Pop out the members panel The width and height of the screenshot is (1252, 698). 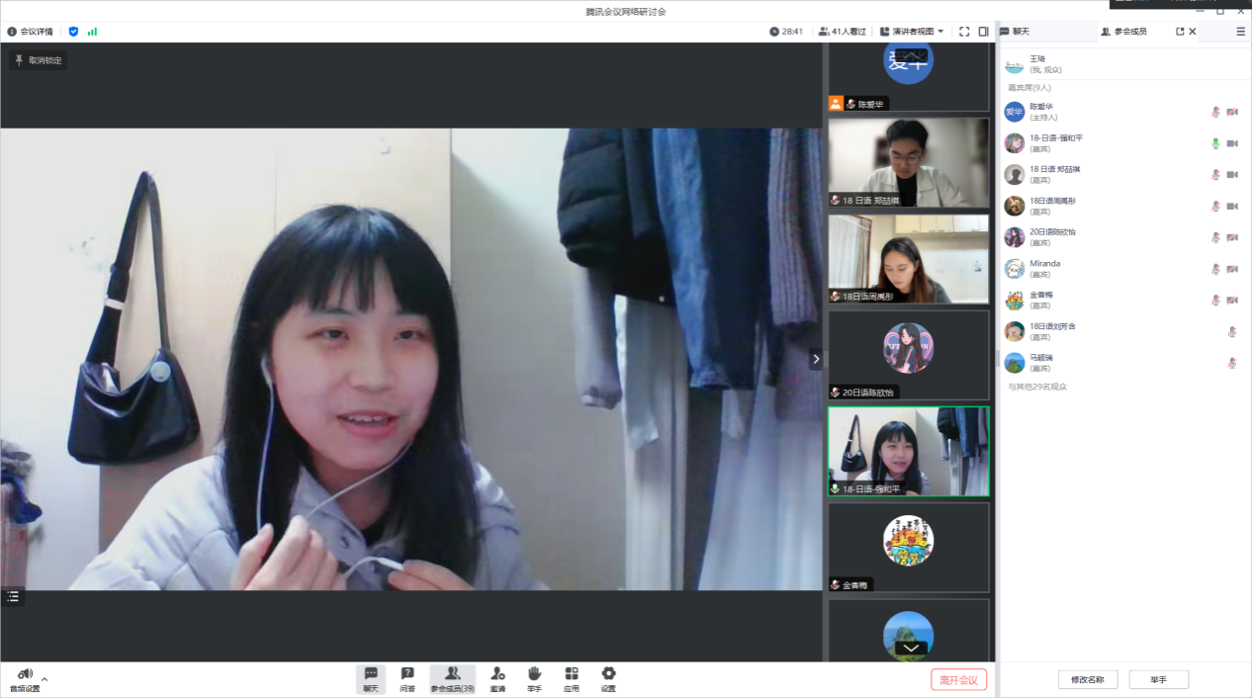pos(1179,32)
